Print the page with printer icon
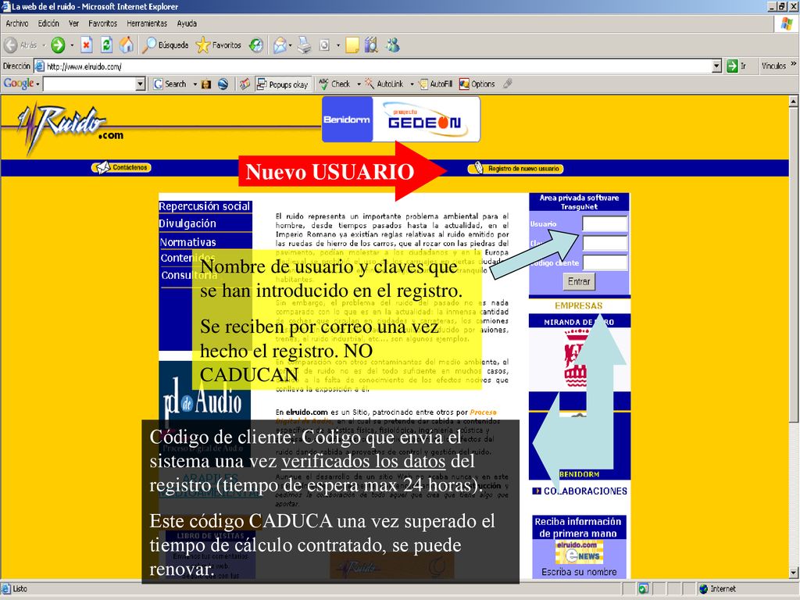Screen dimensions: 800x600 point(305,45)
